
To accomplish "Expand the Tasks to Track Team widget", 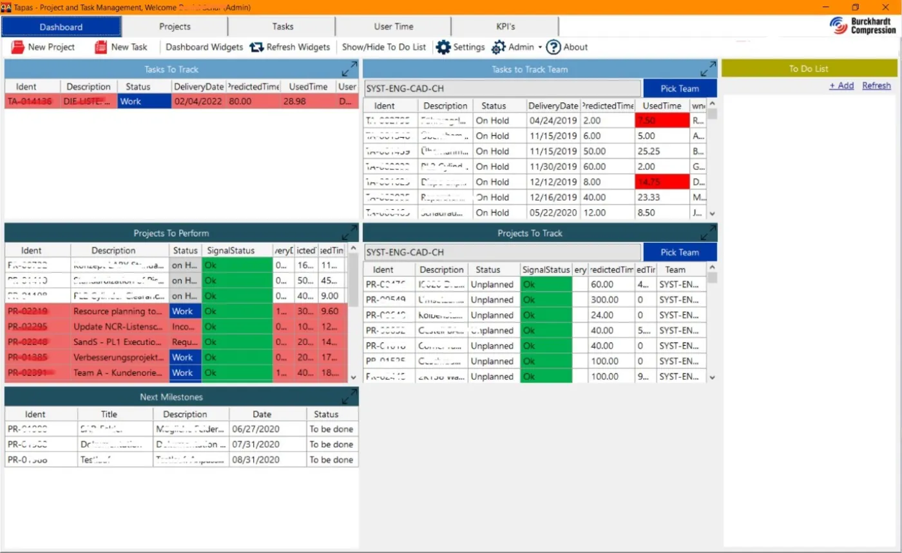I will (x=708, y=69).
